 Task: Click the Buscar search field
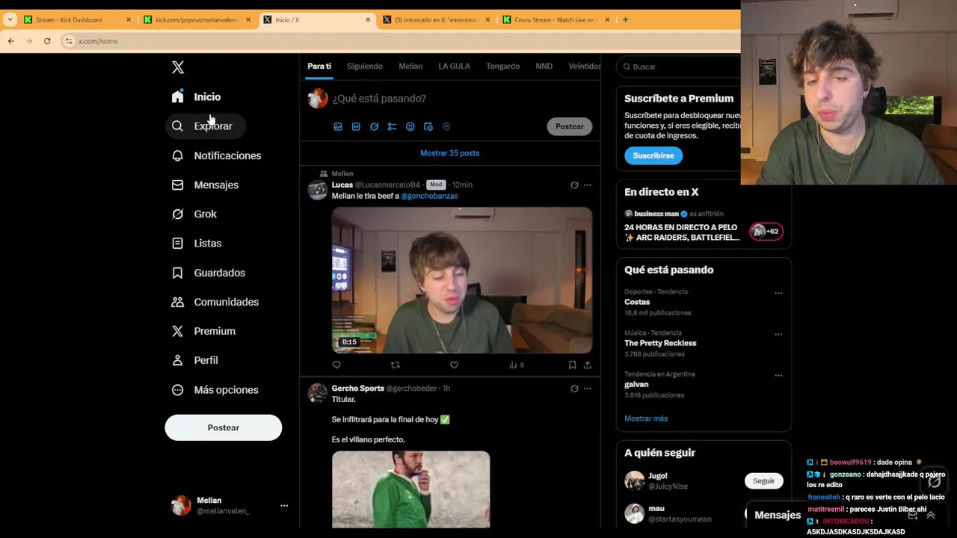[680, 67]
